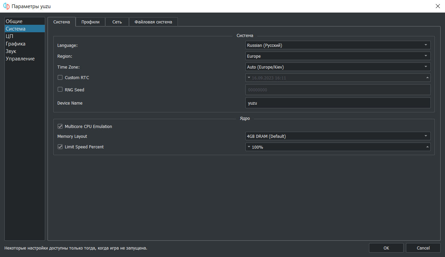
Task: Click the Custom RTC up arrow
Action: pos(427,78)
